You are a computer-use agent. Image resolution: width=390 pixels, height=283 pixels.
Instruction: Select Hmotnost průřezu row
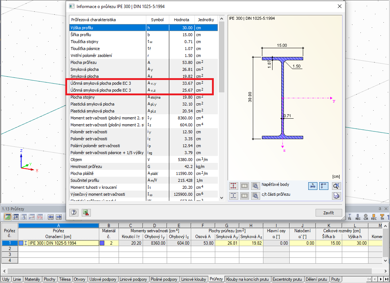pos(143,167)
